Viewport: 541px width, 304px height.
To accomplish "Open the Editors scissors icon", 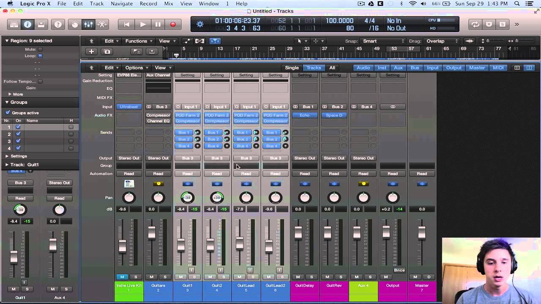I will tap(102, 24).
